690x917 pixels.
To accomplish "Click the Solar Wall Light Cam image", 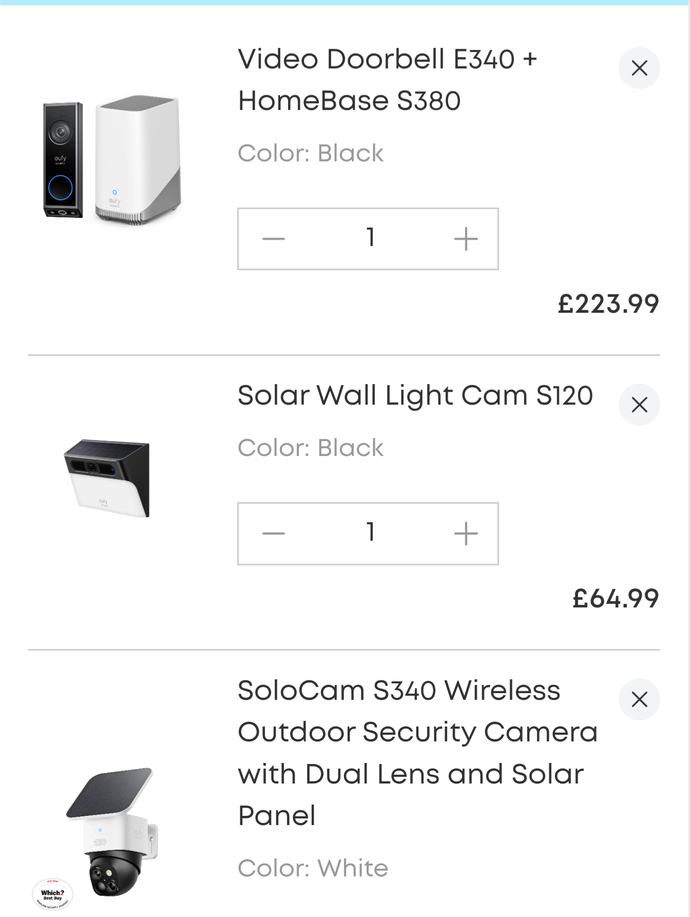I will [x=107, y=477].
